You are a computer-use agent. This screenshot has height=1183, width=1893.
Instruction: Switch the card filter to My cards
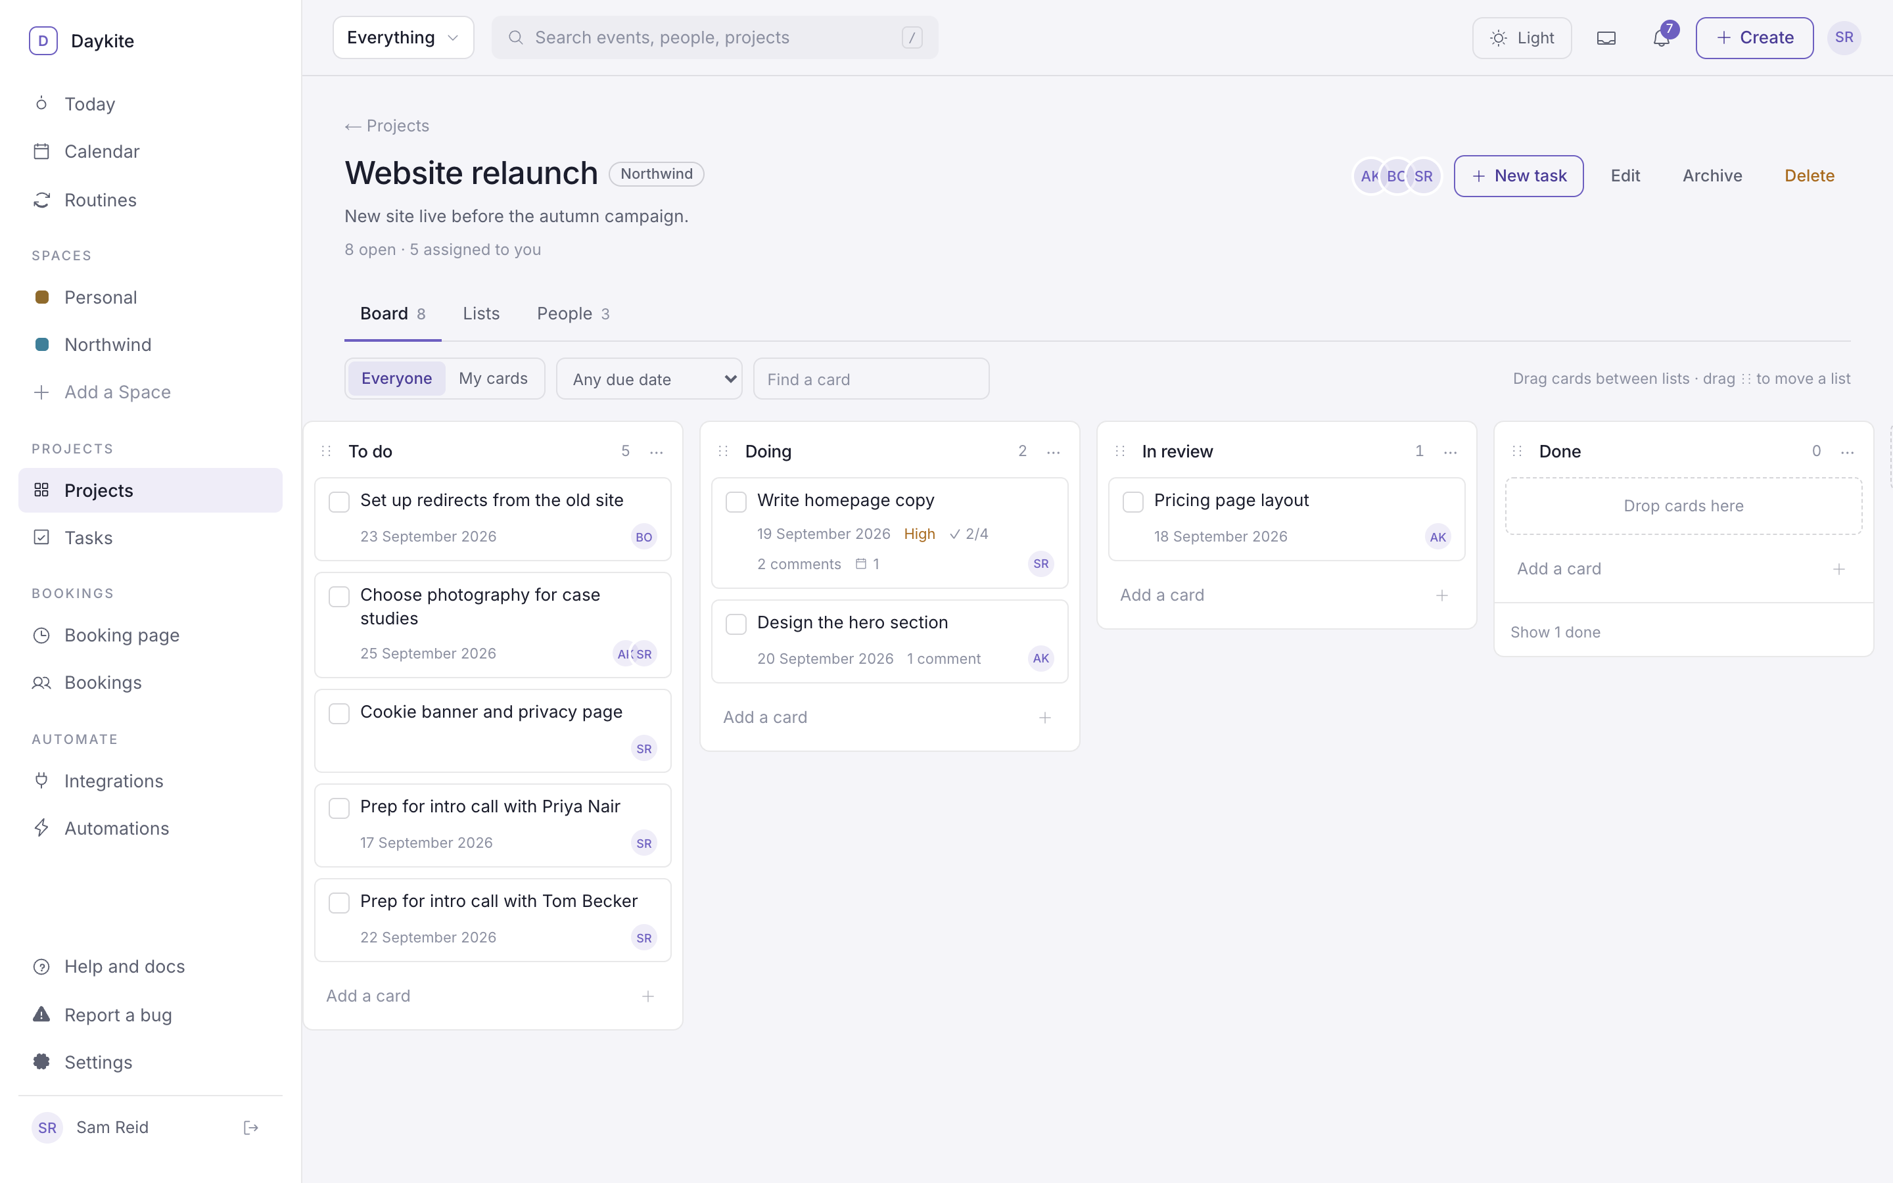[493, 379]
